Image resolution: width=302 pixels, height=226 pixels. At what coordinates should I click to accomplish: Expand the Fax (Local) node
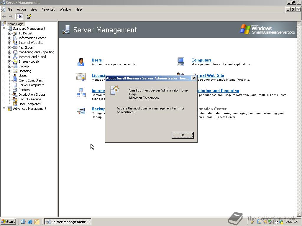coord(9,47)
